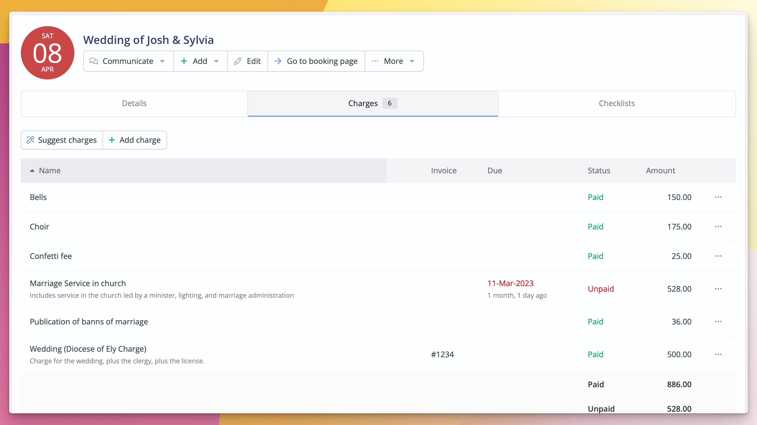Open options for Marriage Service row
The height and width of the screenshot is (425, 757).
pyautogui.click(x=718, y=289)
